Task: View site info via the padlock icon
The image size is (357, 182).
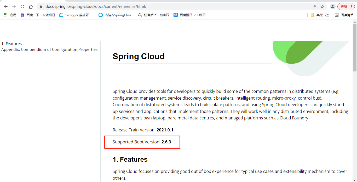Action: coord(41,7)
